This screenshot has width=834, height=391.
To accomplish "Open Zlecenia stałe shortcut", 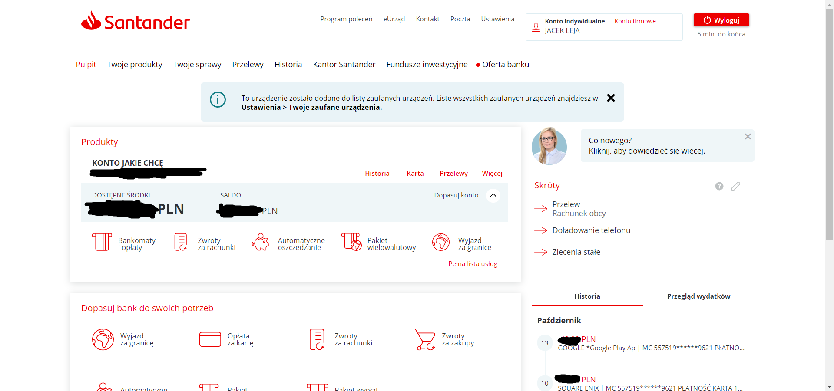I will [576, 252].
